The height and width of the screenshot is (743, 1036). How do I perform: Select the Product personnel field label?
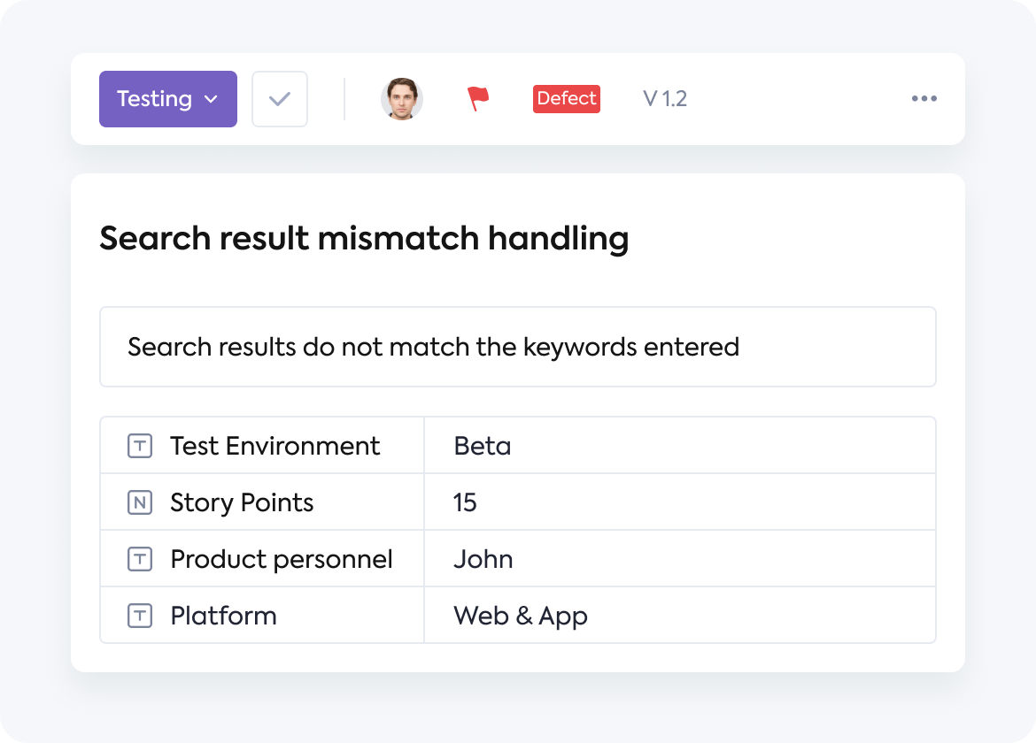(282, 560)
